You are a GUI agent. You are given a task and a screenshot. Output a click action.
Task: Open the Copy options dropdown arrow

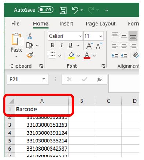(x=37, y=46)
